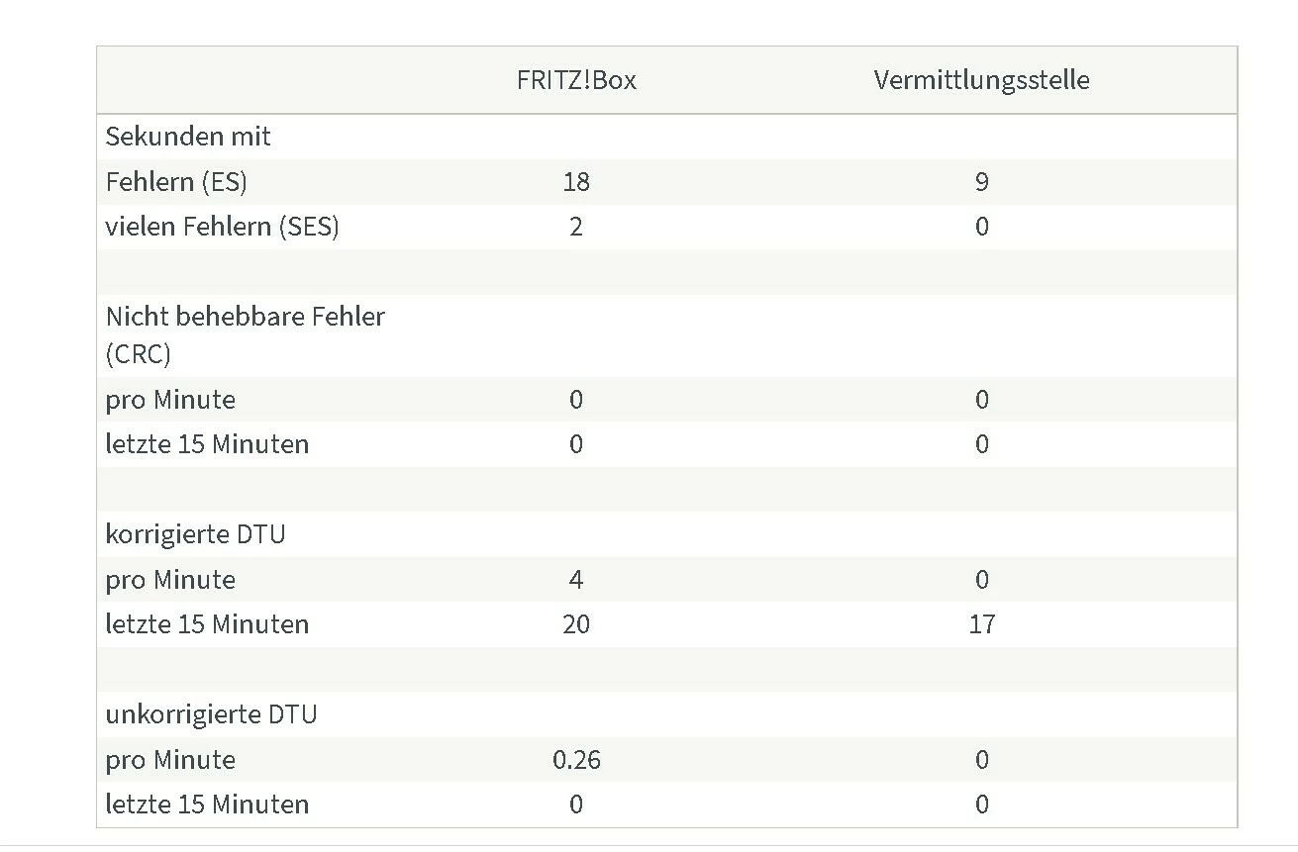Click 'pro Minute' under korrigierte DTU
The width and height of the screenshot is (1298, 852).
[x=170, y=580]
